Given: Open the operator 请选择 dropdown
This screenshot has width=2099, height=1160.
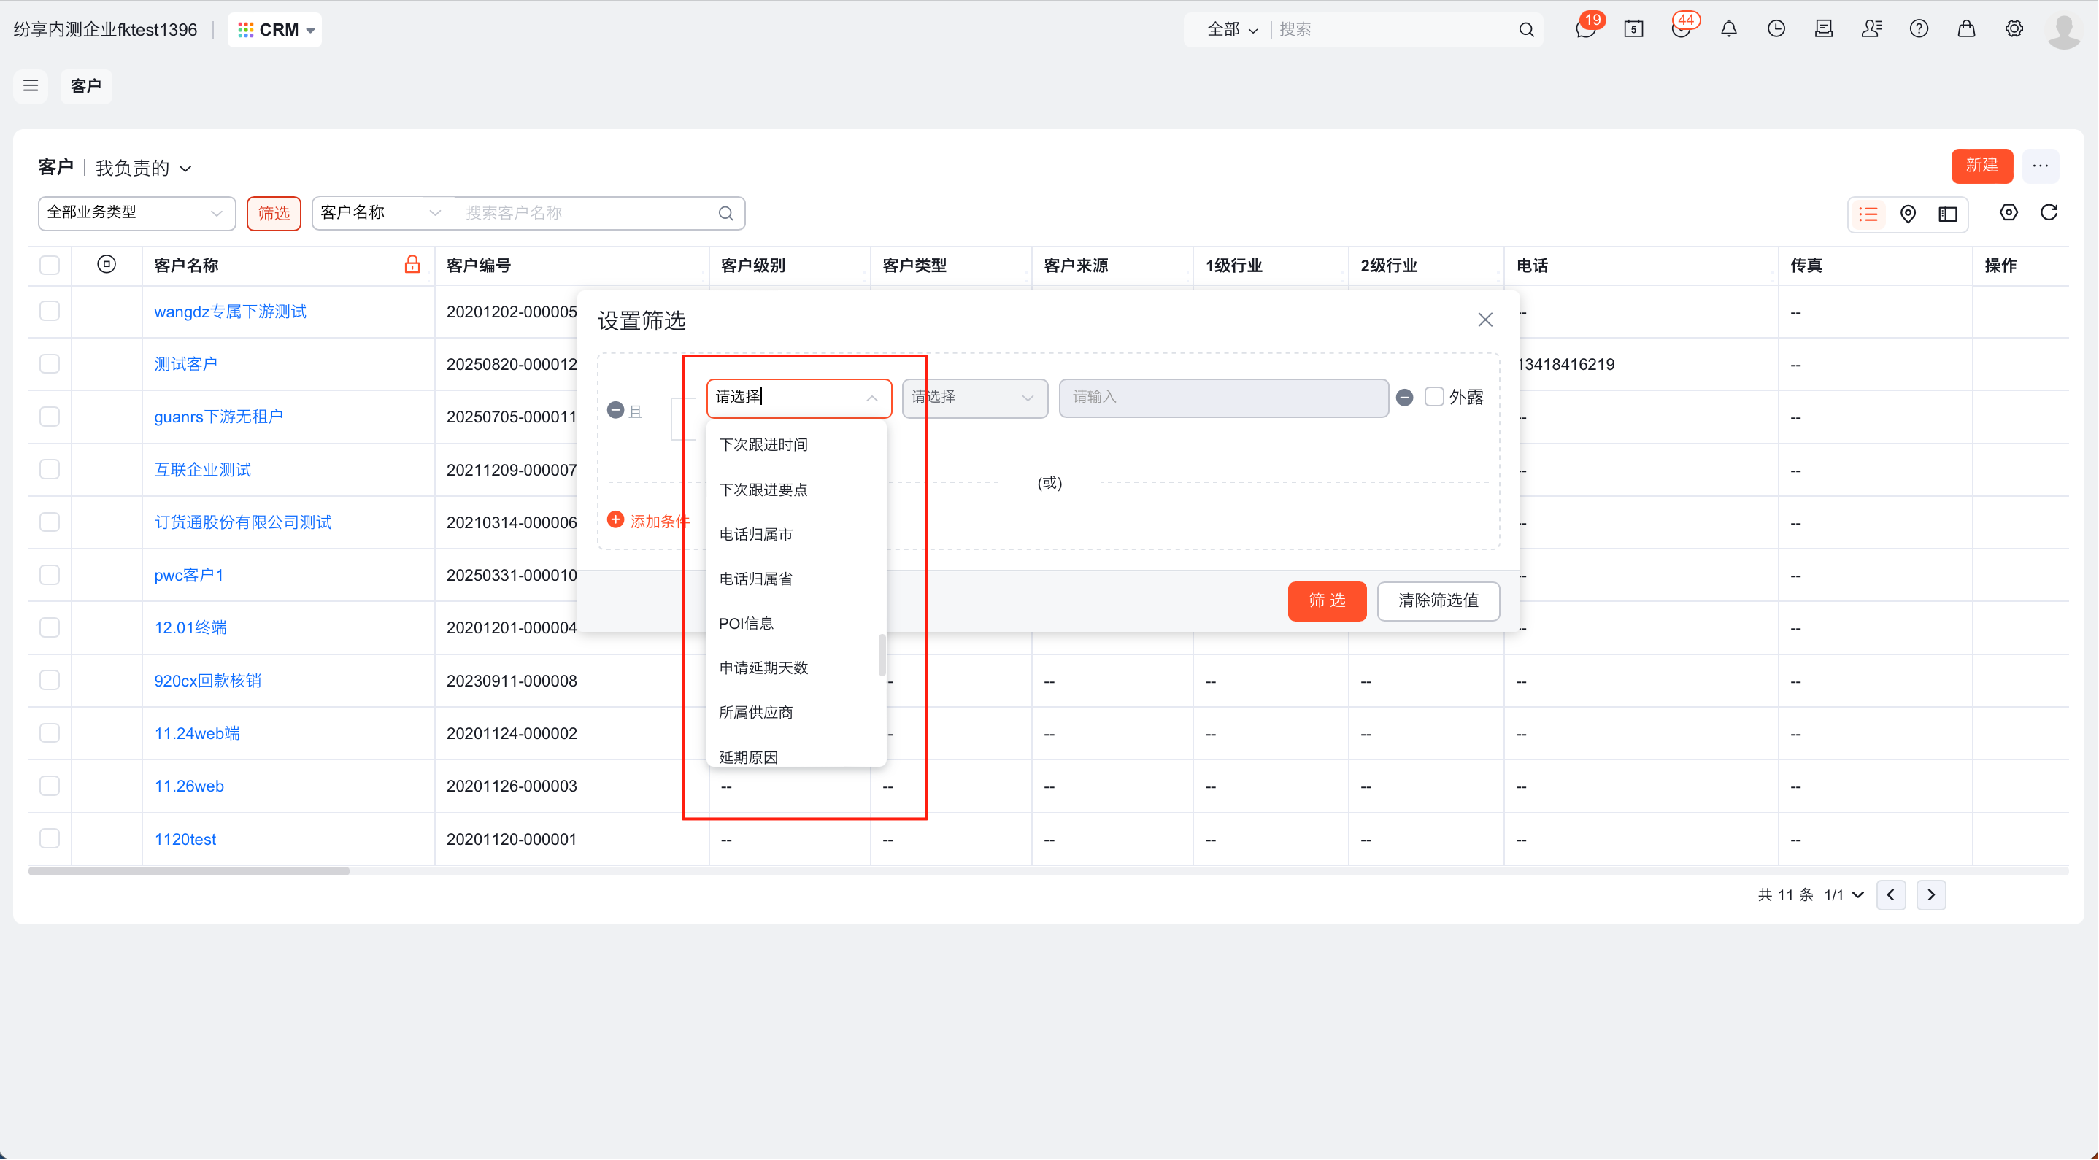Looking at the screenshot, I should (x=974, y=398).
